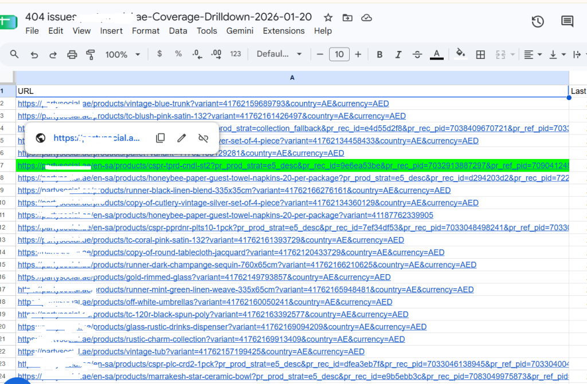Copy link from the link popup
Image resolution: width=587 pixels, height=384 pixels.
coord(161,138)
